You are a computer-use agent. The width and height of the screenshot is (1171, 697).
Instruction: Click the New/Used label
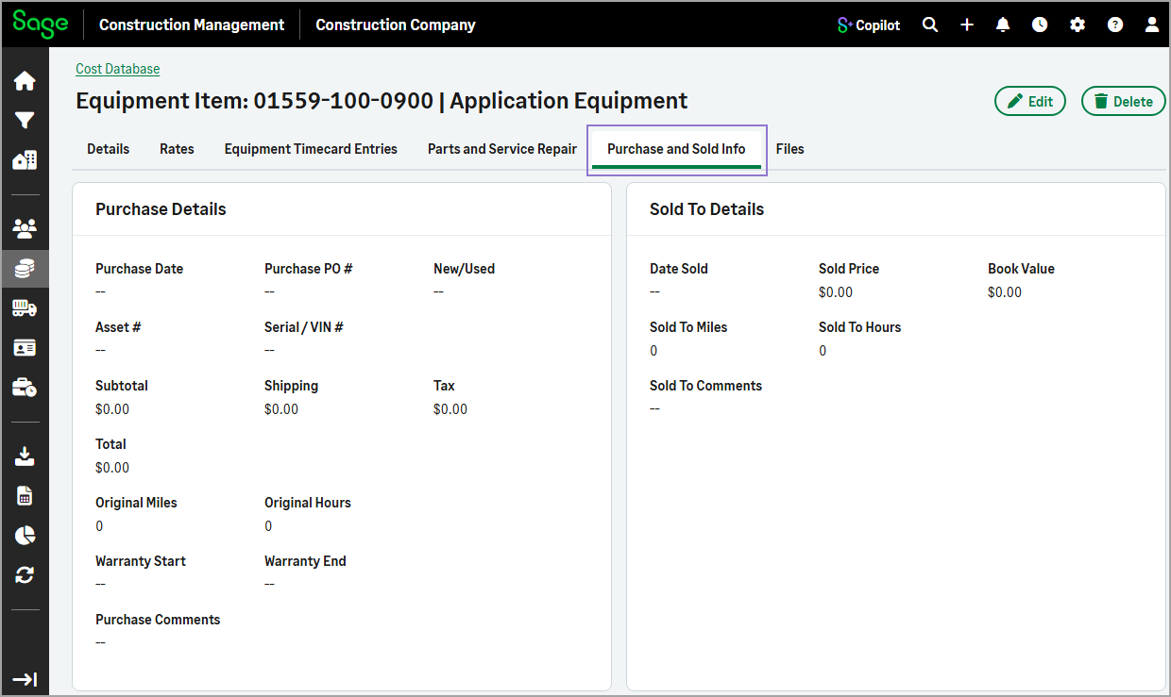(464, 269)
